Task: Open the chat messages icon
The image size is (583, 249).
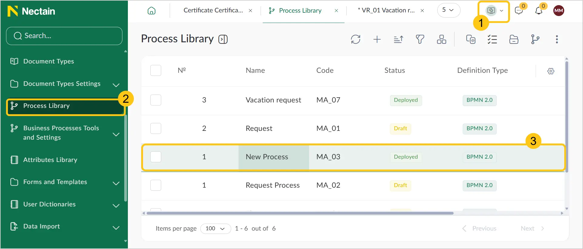Action: pos(519,11)
